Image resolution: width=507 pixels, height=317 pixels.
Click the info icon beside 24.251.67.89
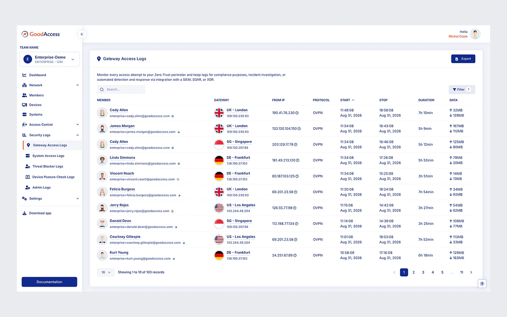pos(295,255)
